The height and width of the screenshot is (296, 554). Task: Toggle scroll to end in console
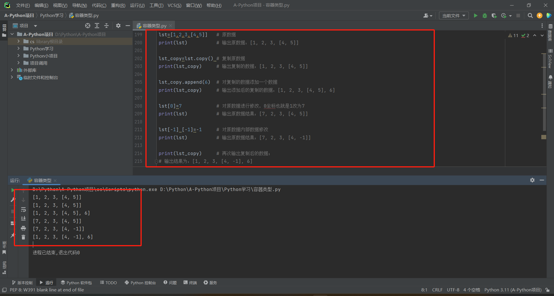click(23, 219)
